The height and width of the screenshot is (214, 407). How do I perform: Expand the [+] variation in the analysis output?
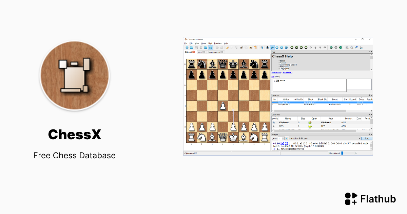(282, 143)
